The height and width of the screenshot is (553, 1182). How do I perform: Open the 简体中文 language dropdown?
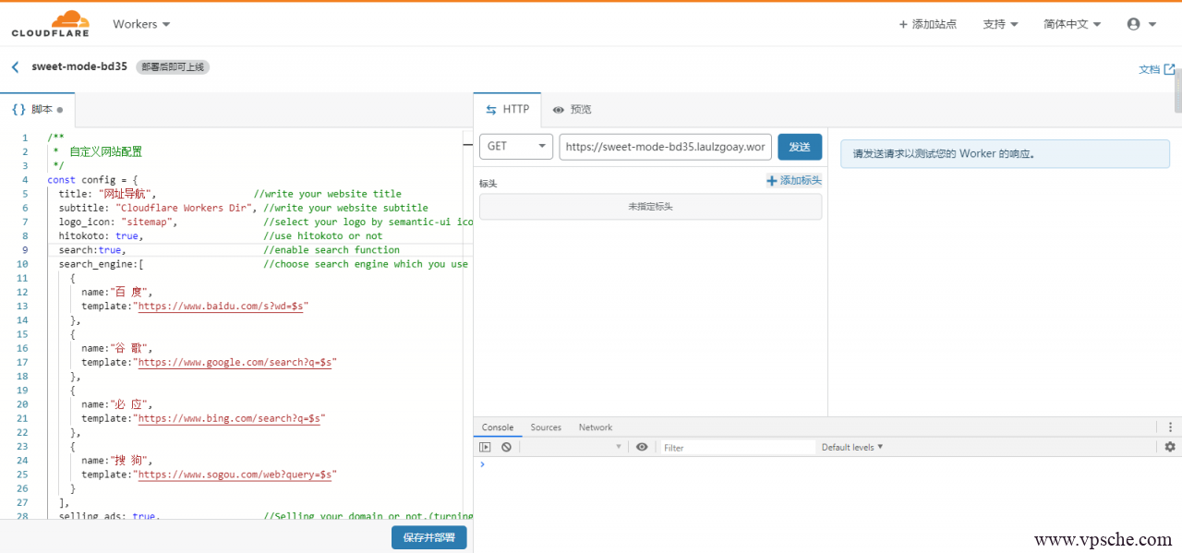point(1072,24)
